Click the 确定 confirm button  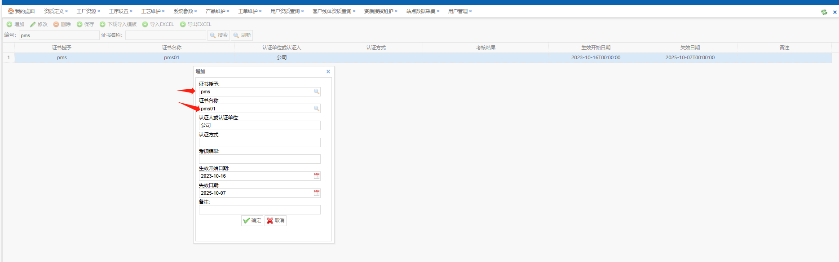point(252,221)
